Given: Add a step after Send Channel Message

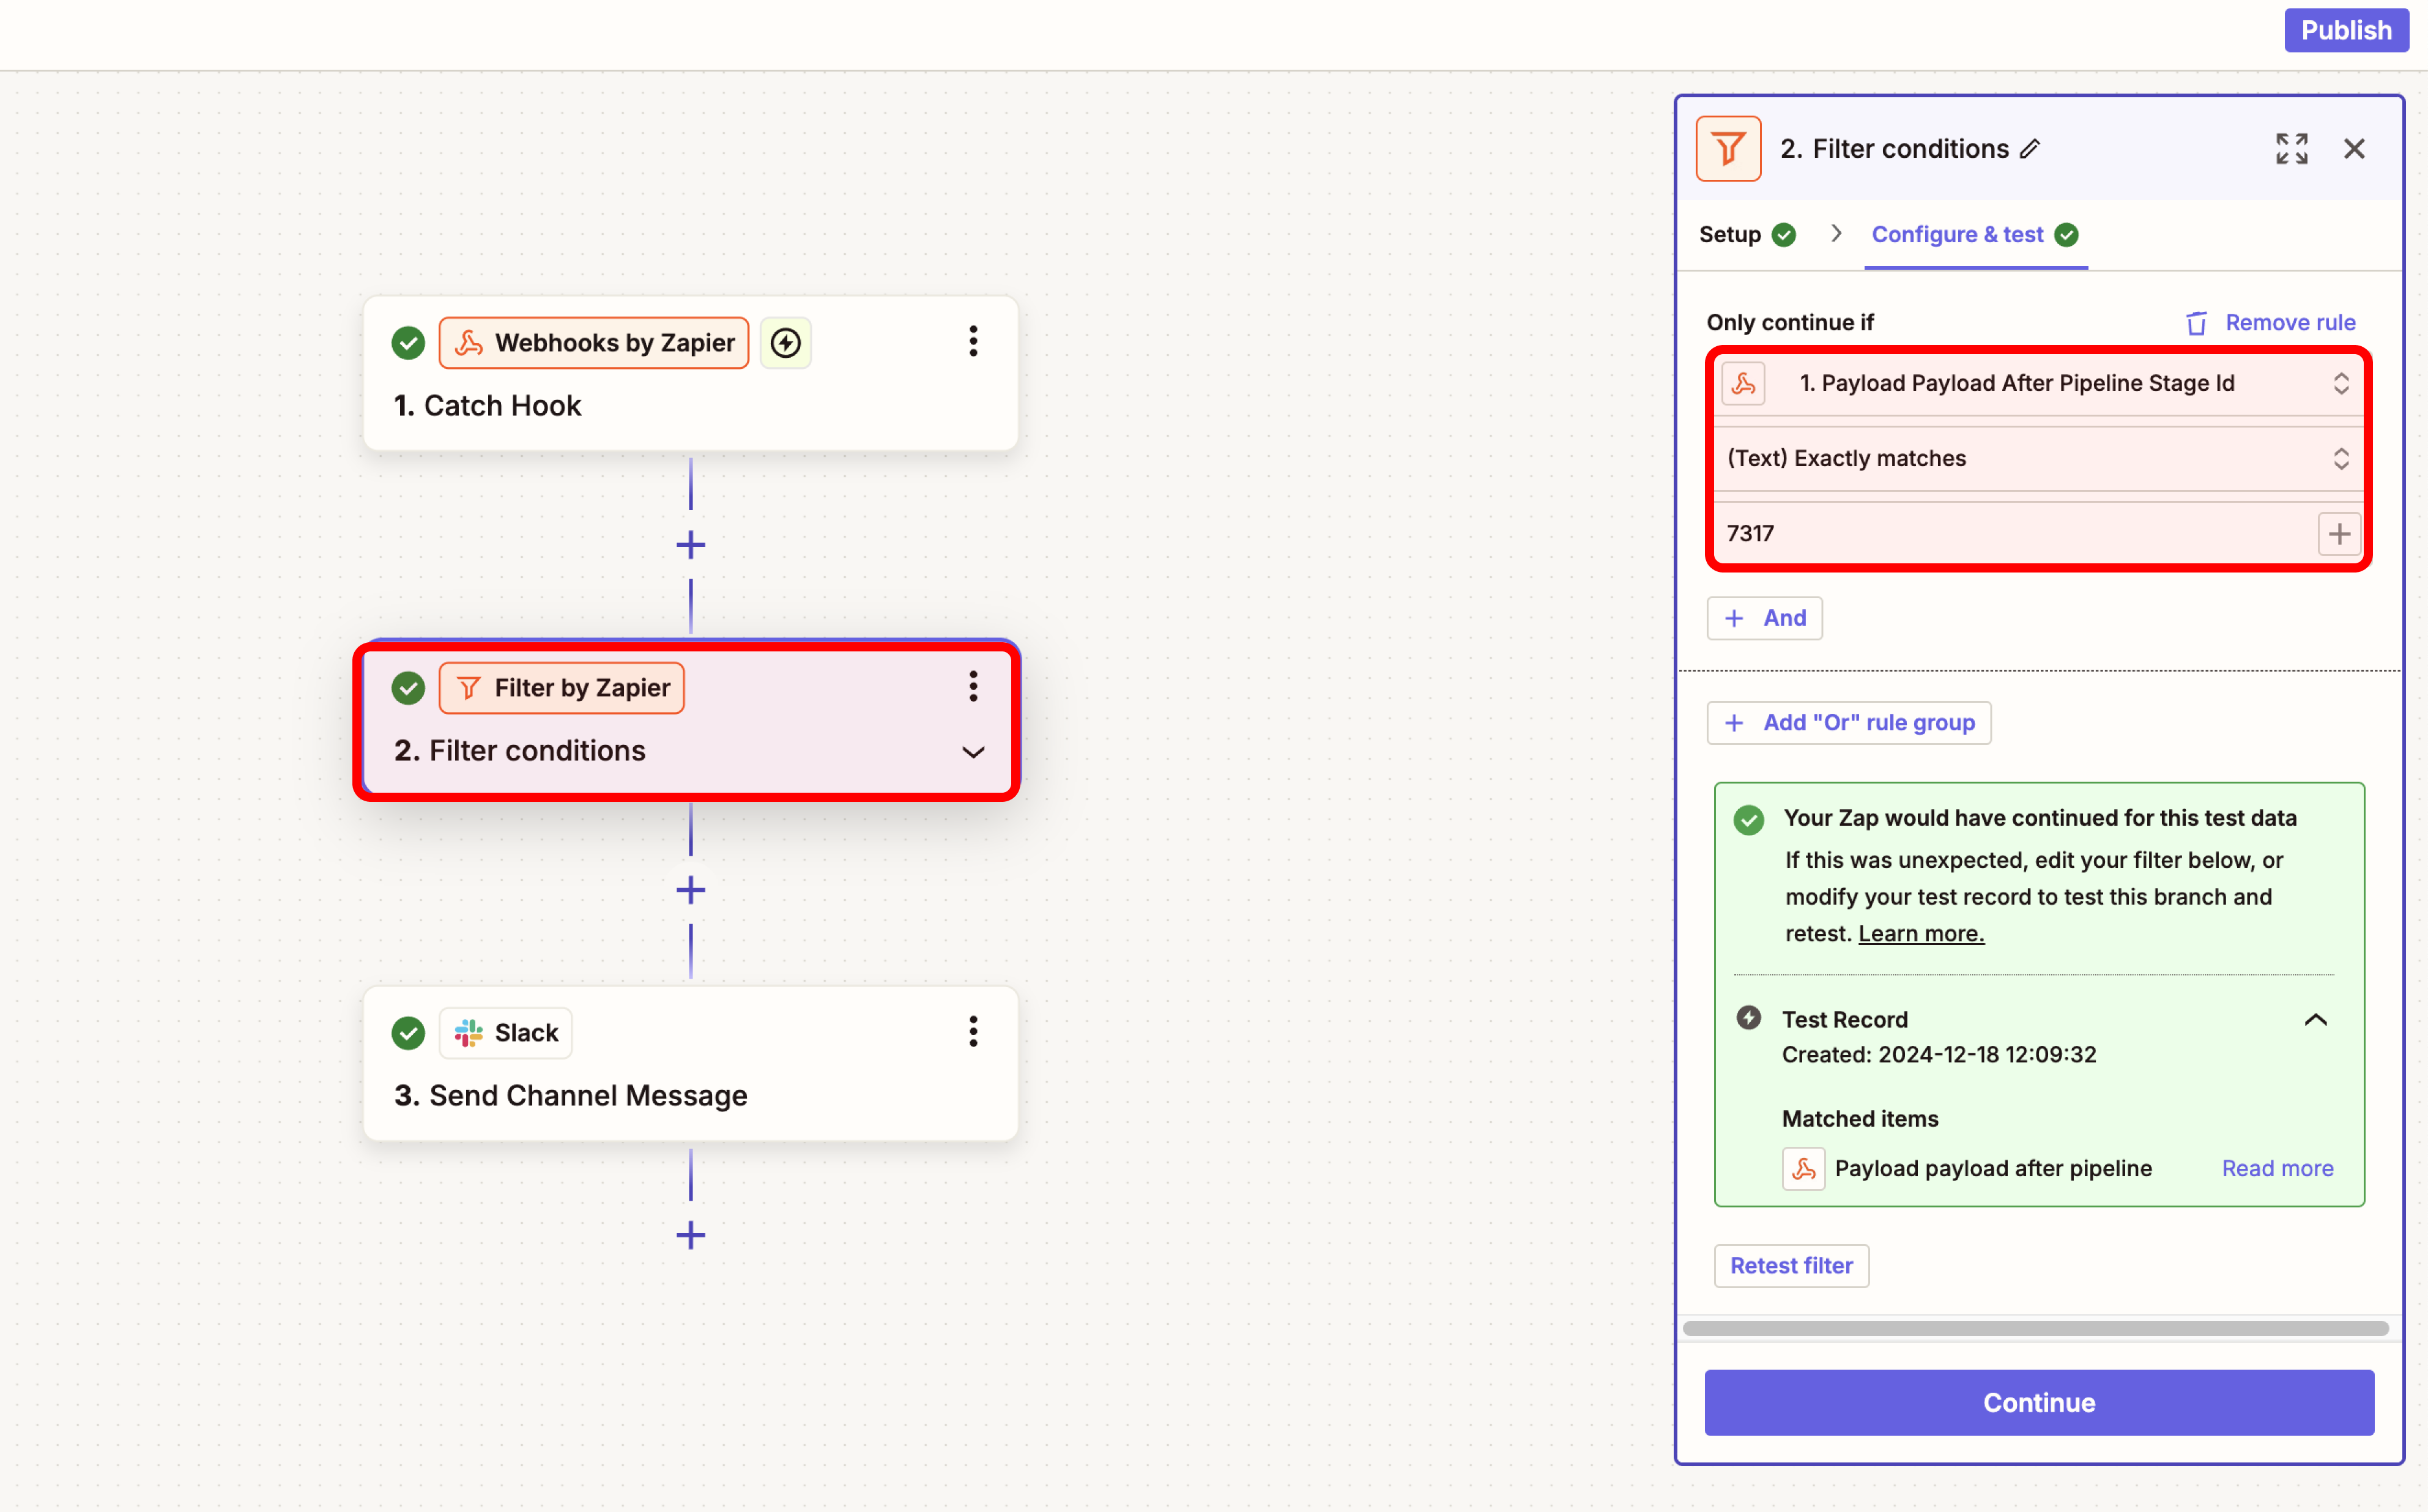Looking at the screenshot, I should pyautogui.click(x=690, y=1235).
